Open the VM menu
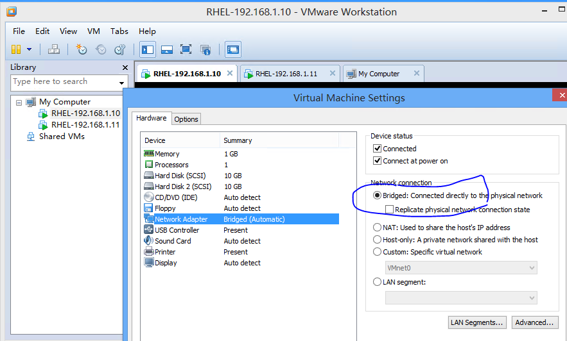 tap(94, 31)
